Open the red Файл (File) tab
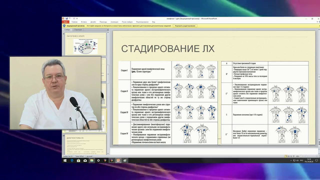320x180 pixels. pyautogui.click(x=65, y=22)
